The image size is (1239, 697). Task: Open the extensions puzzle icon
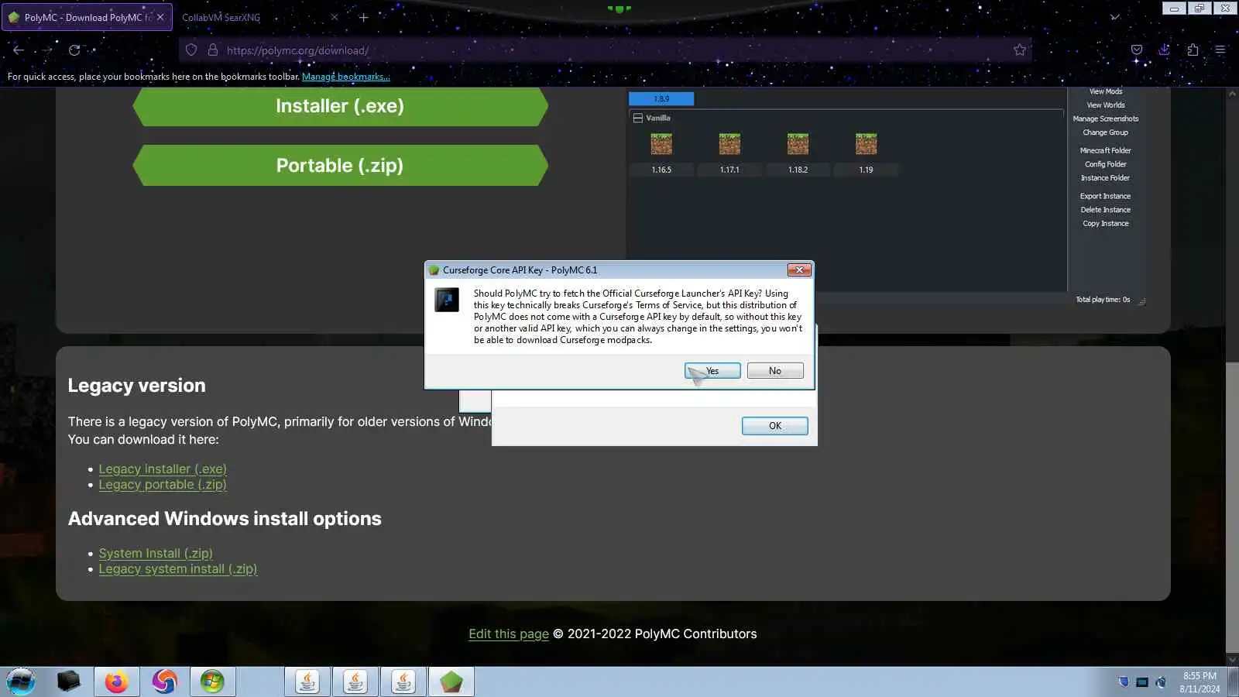(x=1193, y=50)
